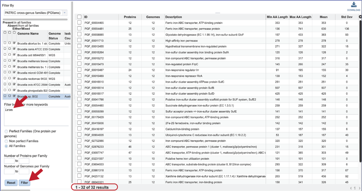
Task: Choose the Non perfect Families option
Action: pyautogui.click(x=6, y=141)
